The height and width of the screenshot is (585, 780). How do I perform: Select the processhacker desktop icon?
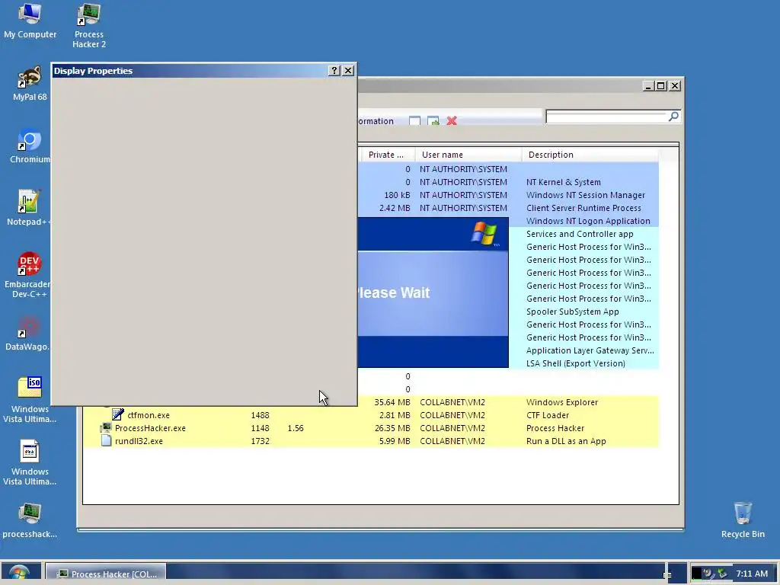click(x=30, y=521)
